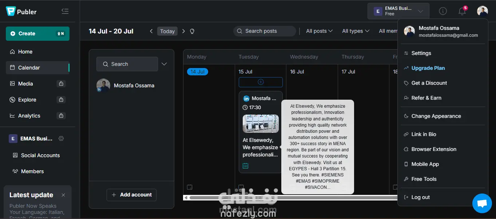Click the lightbulb ideas icon
The width and height of the screenshot is (496, 219).
click(x=192, y=31)
